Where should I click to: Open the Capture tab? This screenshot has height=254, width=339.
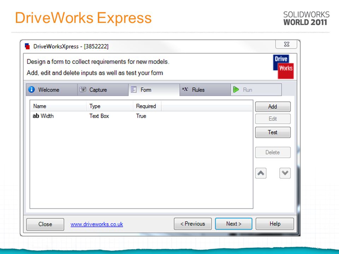(x=103, y=90)
